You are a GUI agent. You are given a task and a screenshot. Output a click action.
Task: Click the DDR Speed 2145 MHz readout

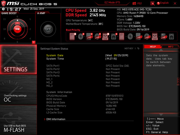86,15
